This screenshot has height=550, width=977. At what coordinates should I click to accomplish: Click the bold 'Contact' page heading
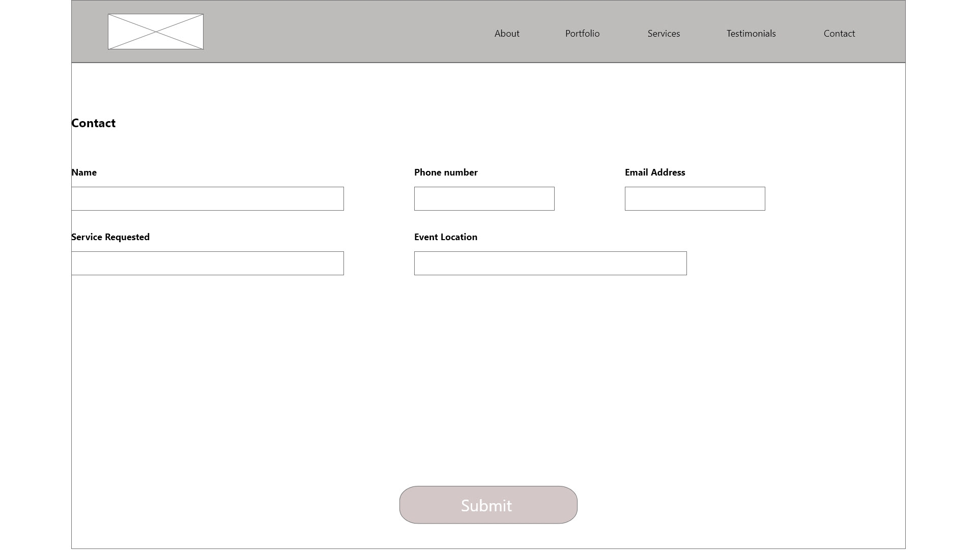click(94, 123)
